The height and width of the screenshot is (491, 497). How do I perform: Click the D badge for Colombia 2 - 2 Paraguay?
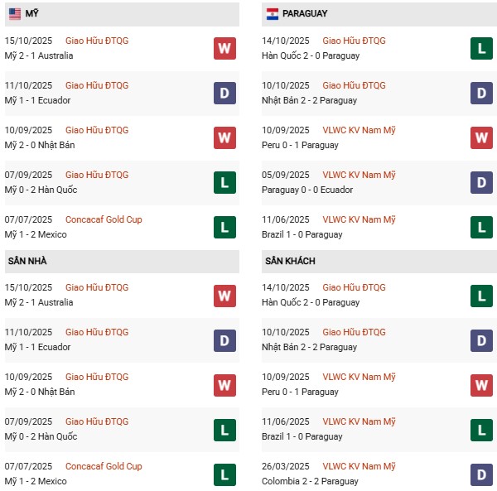[x=483, y=474]
